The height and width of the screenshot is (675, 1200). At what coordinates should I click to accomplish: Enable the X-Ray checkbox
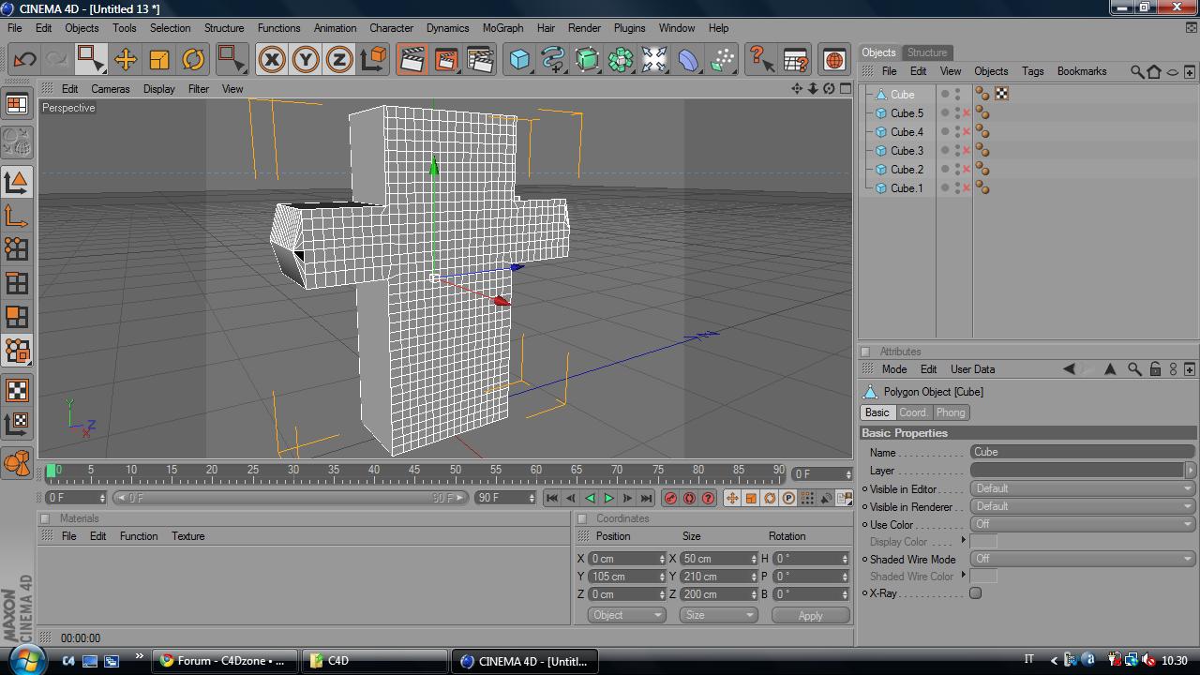pyautogui.click(x=975, y=592)
